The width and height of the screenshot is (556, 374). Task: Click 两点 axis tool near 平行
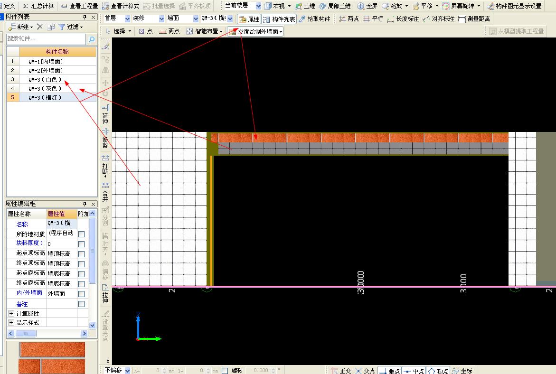coord(349,19)
